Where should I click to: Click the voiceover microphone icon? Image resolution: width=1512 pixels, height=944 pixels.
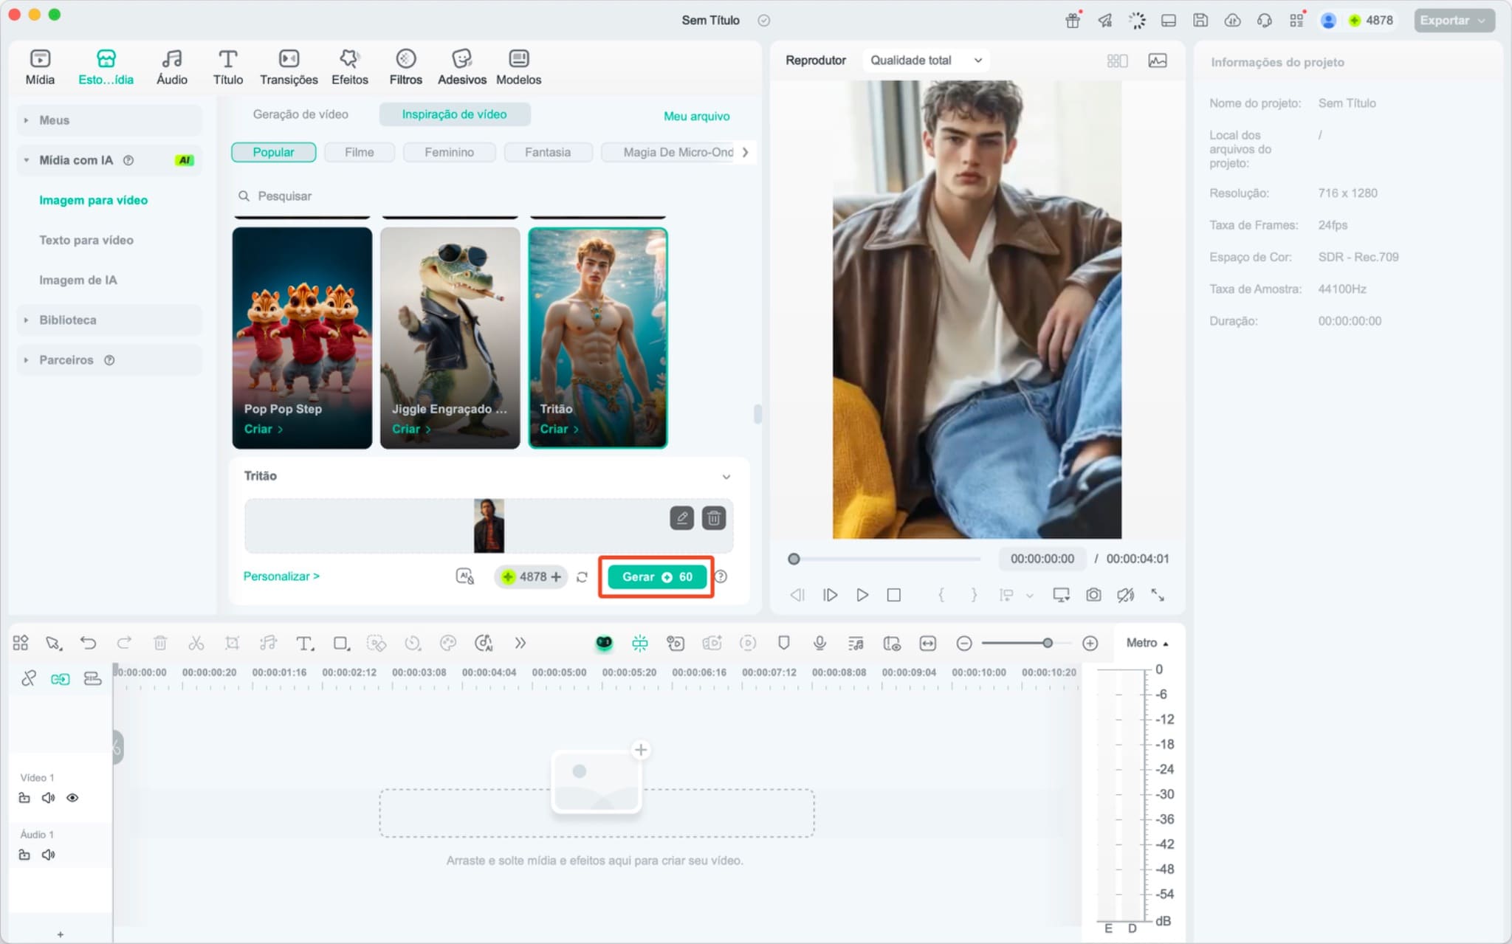point(819,643)
